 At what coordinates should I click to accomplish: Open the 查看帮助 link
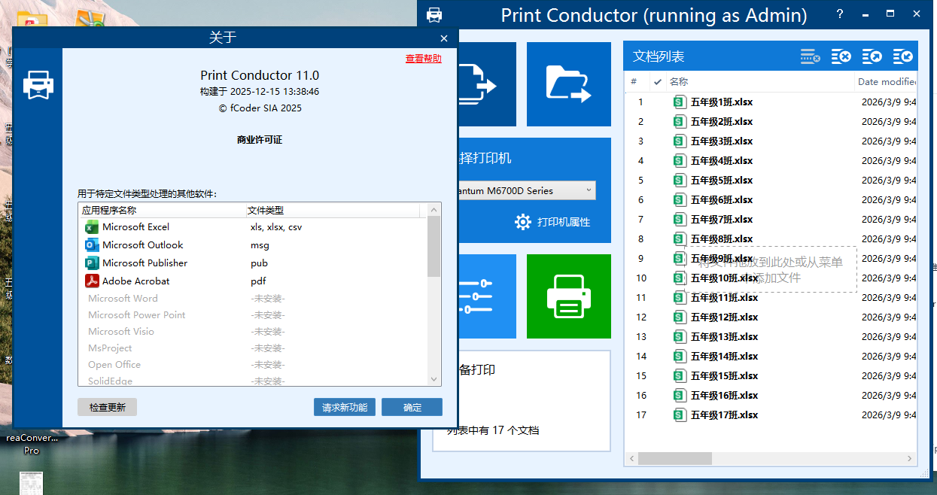(x=423, y=58)
